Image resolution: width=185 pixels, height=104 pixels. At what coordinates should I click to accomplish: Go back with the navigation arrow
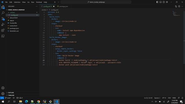(55, 2)
